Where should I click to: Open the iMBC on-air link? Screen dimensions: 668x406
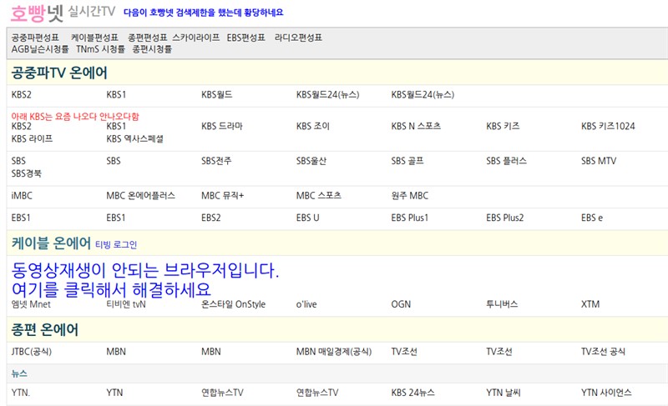22,196
